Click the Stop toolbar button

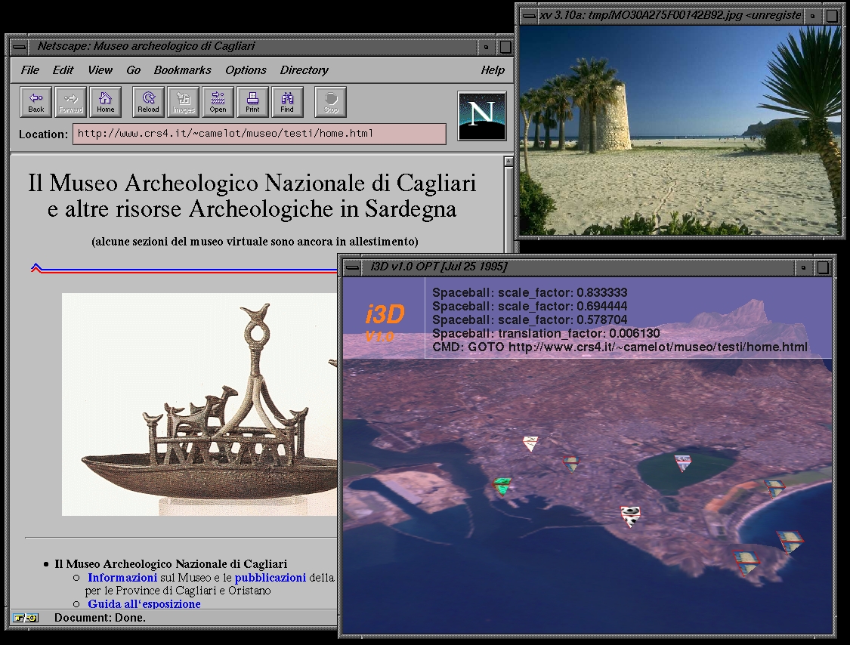tap(331, 102)
